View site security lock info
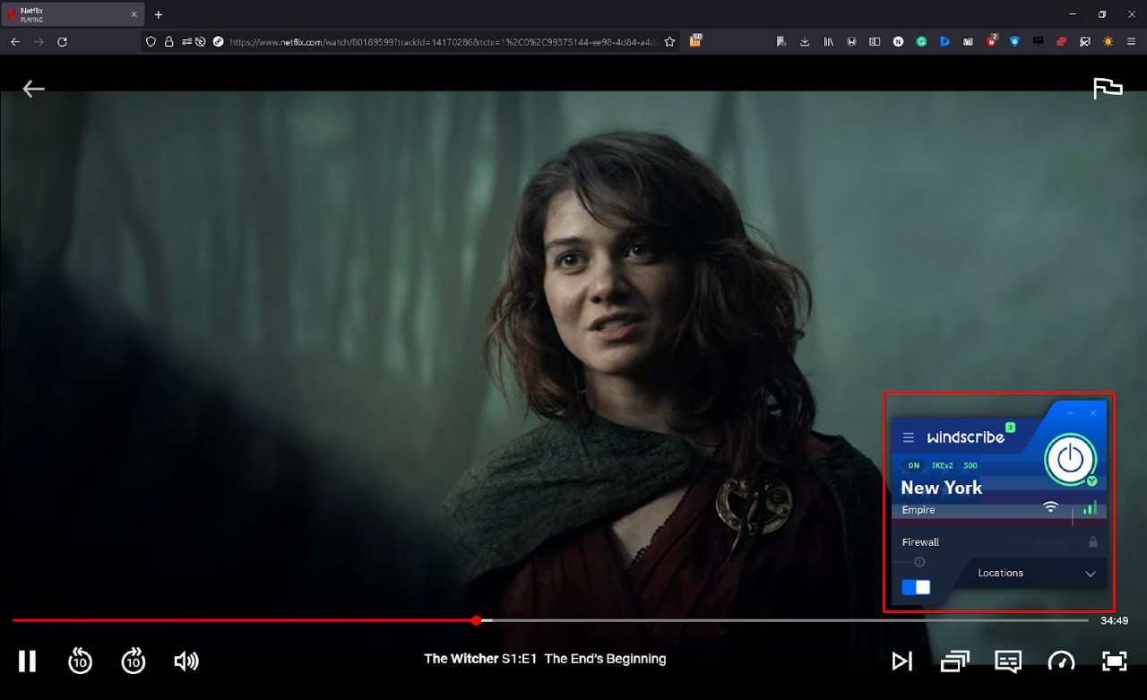The height and width of the screenshot is (700, 1147). click(x=168, y=41)
